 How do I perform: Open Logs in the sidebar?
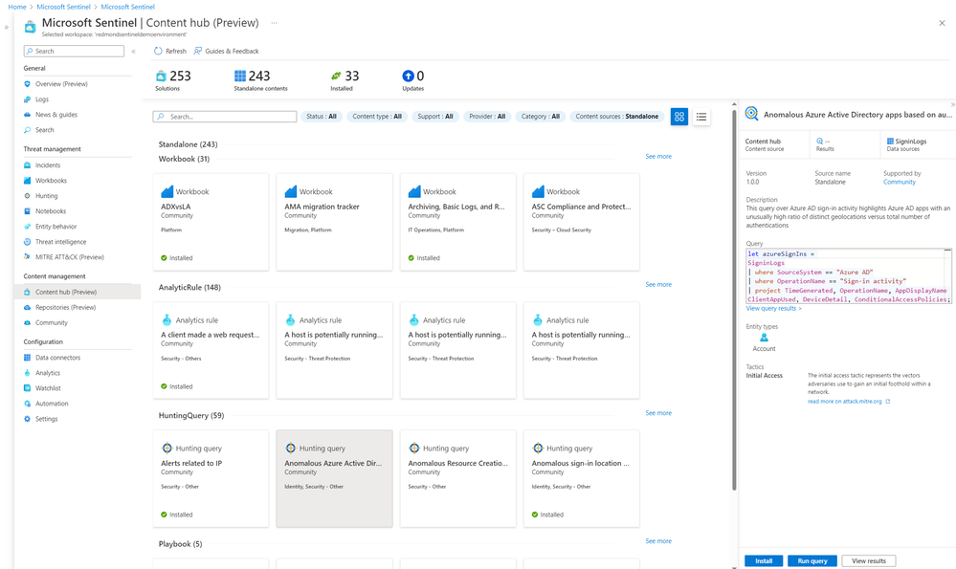[41, 99]
